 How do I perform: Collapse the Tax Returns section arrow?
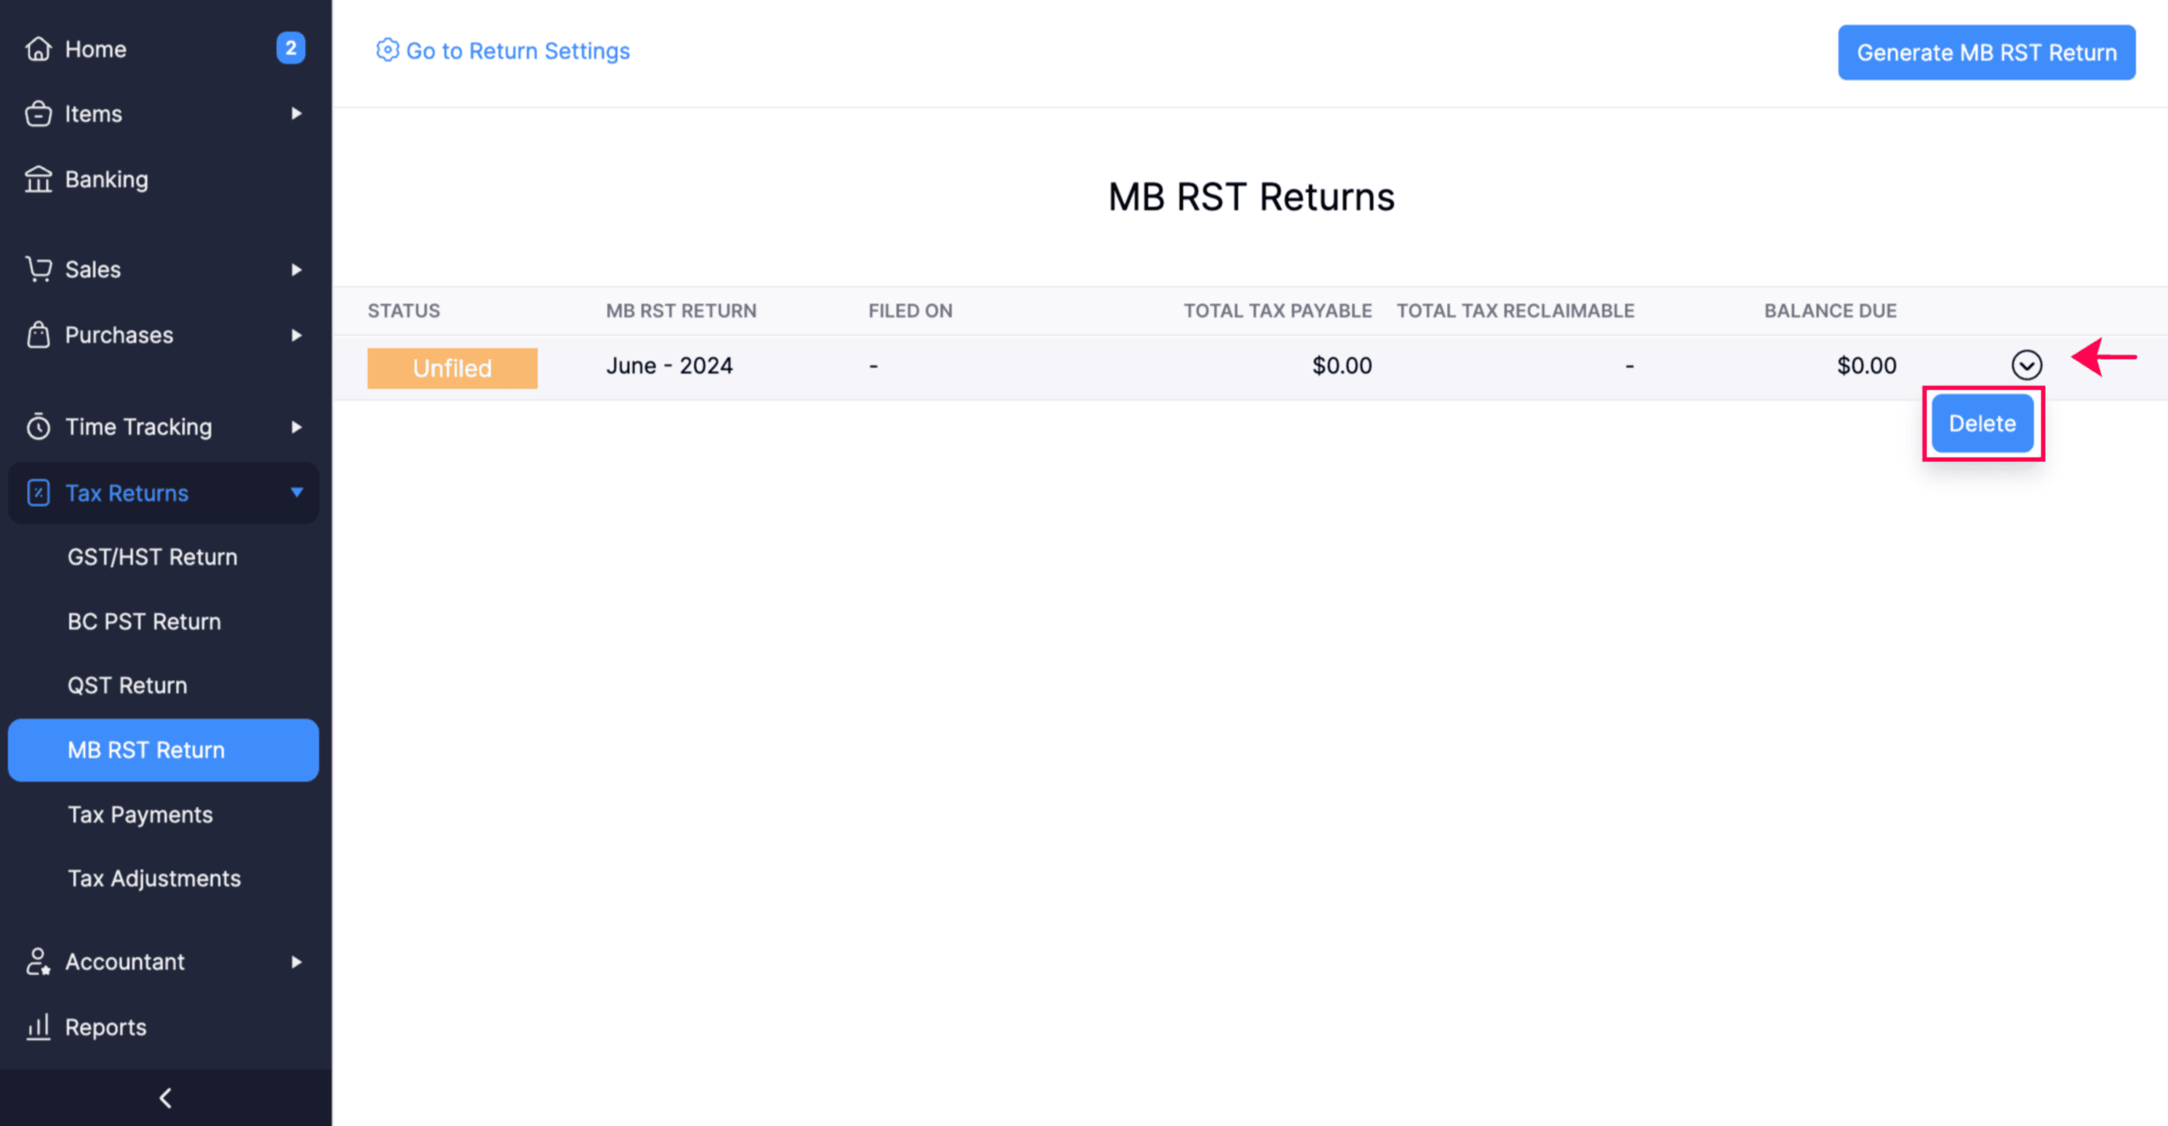coord(296,492)
